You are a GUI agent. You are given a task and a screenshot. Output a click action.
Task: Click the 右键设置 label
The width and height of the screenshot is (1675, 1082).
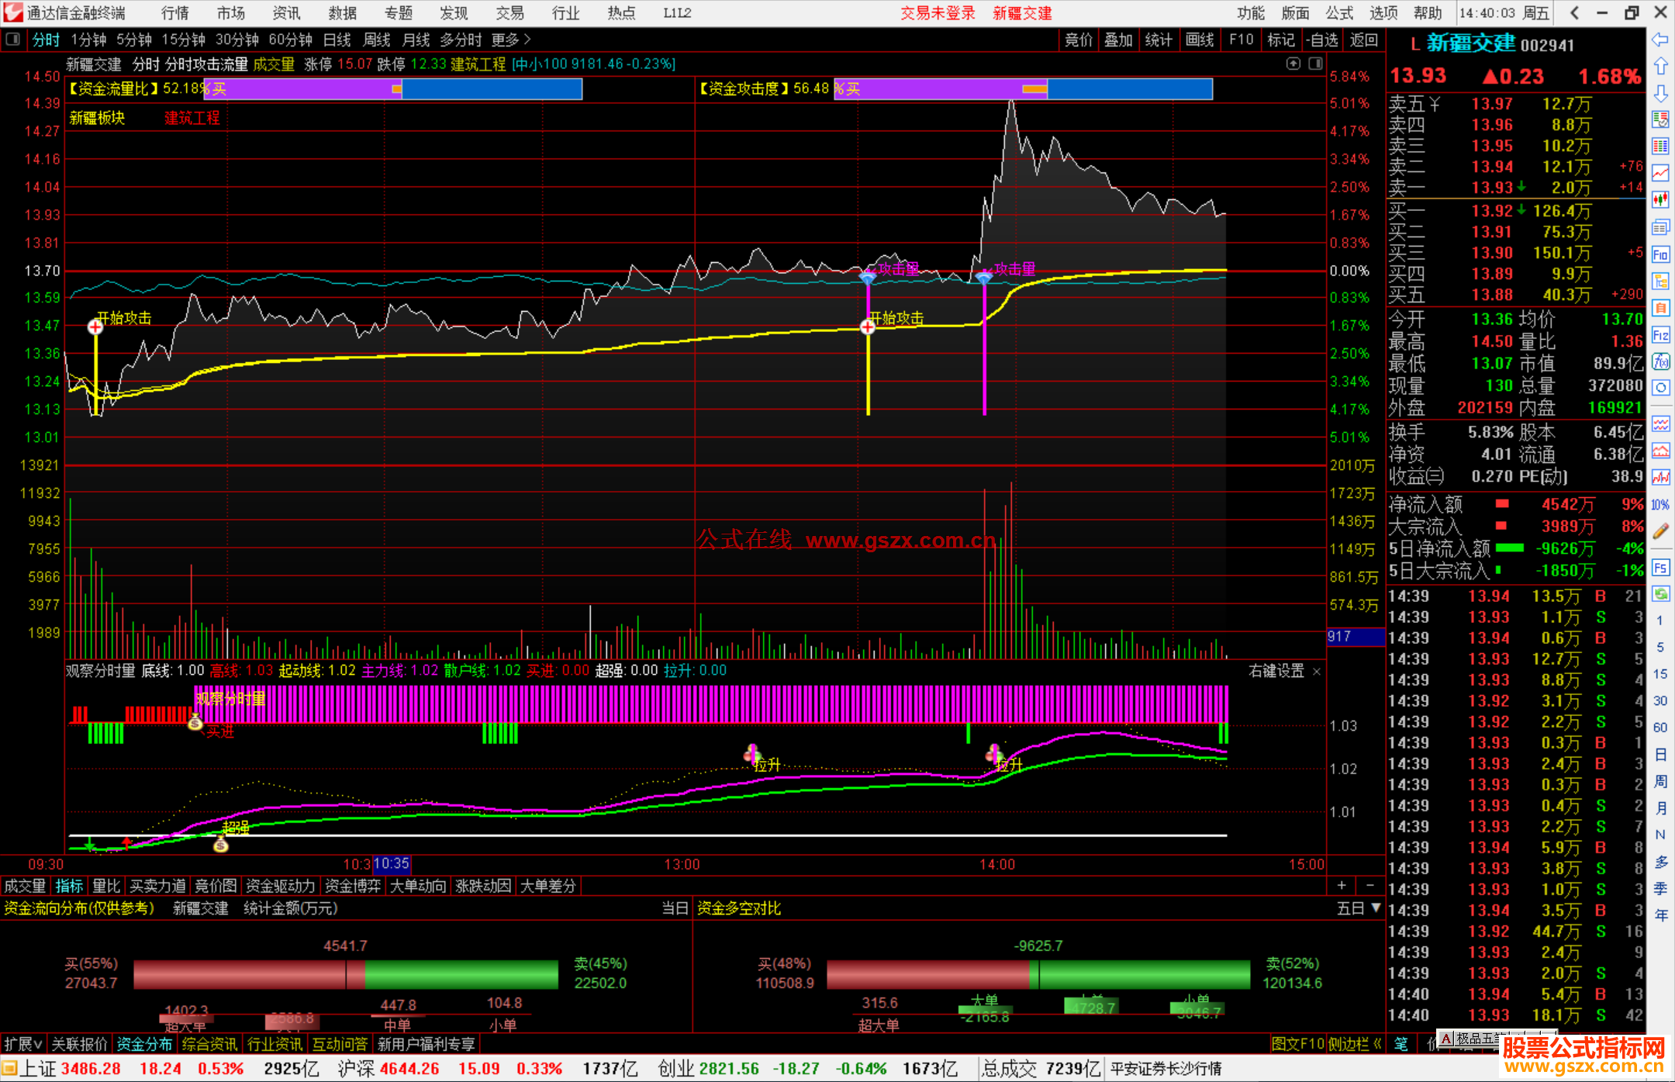[x=1276, y=672]
